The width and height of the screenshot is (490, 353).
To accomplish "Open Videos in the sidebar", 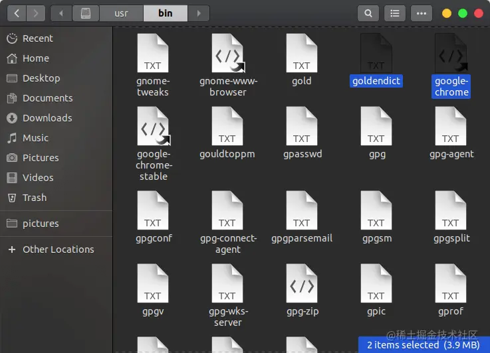I will pos(57,178).
